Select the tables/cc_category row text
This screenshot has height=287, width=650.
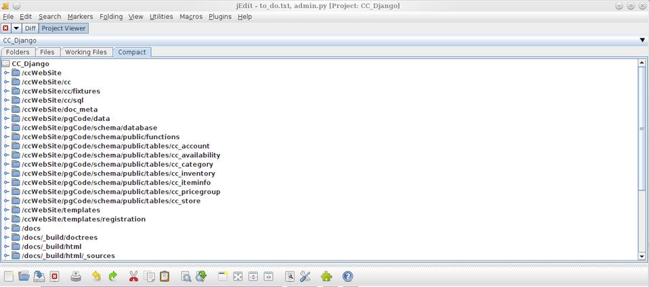117,164
